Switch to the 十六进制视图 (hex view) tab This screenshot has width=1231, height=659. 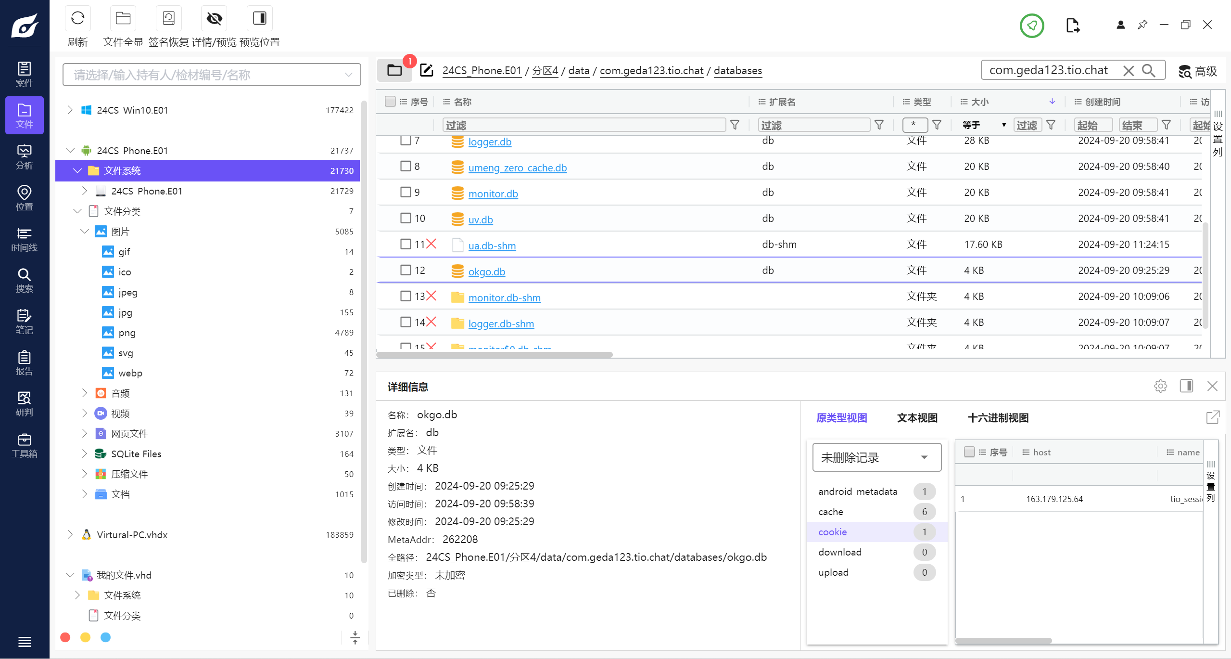(x=998, y=418)
